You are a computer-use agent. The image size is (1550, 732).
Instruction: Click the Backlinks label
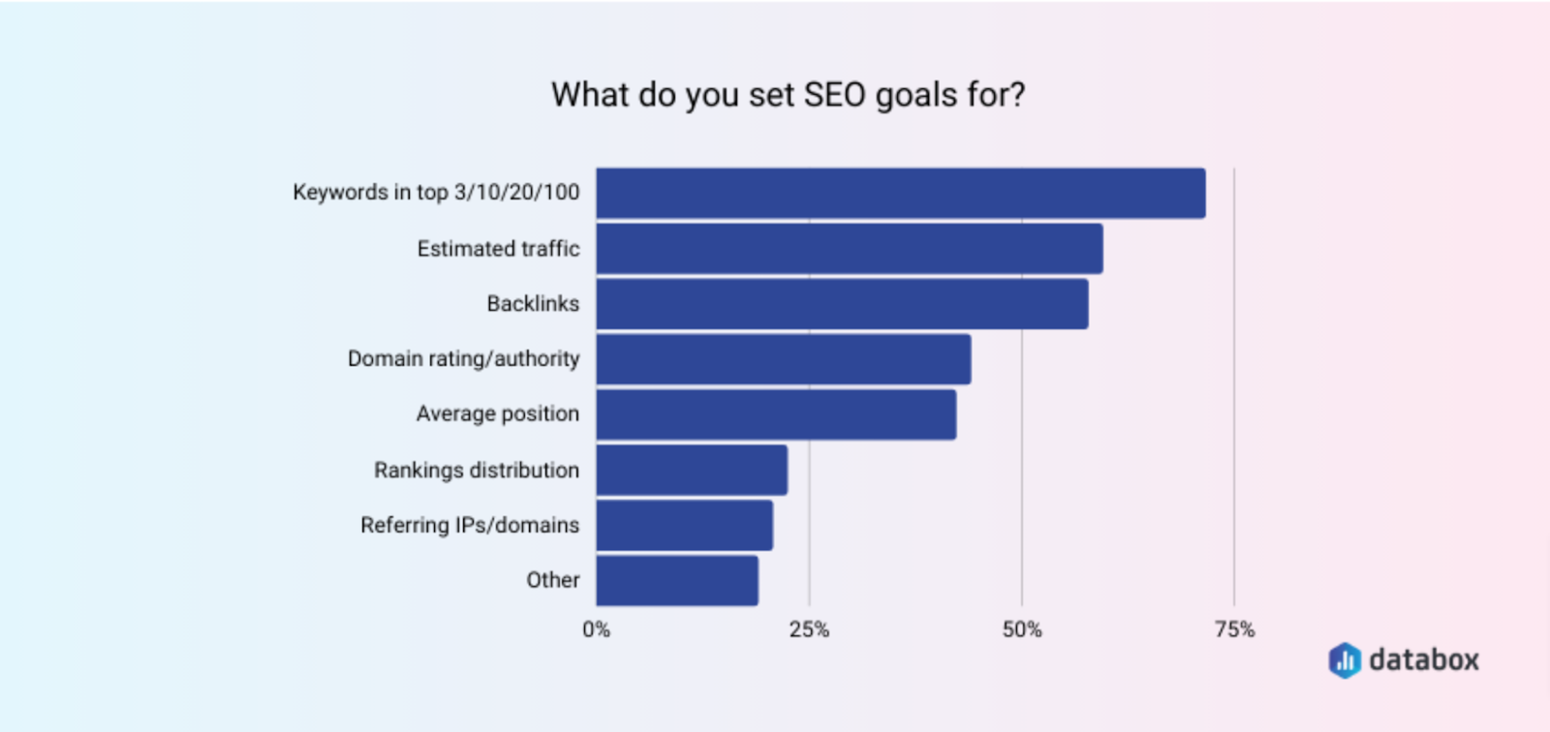tap(533, 304)
